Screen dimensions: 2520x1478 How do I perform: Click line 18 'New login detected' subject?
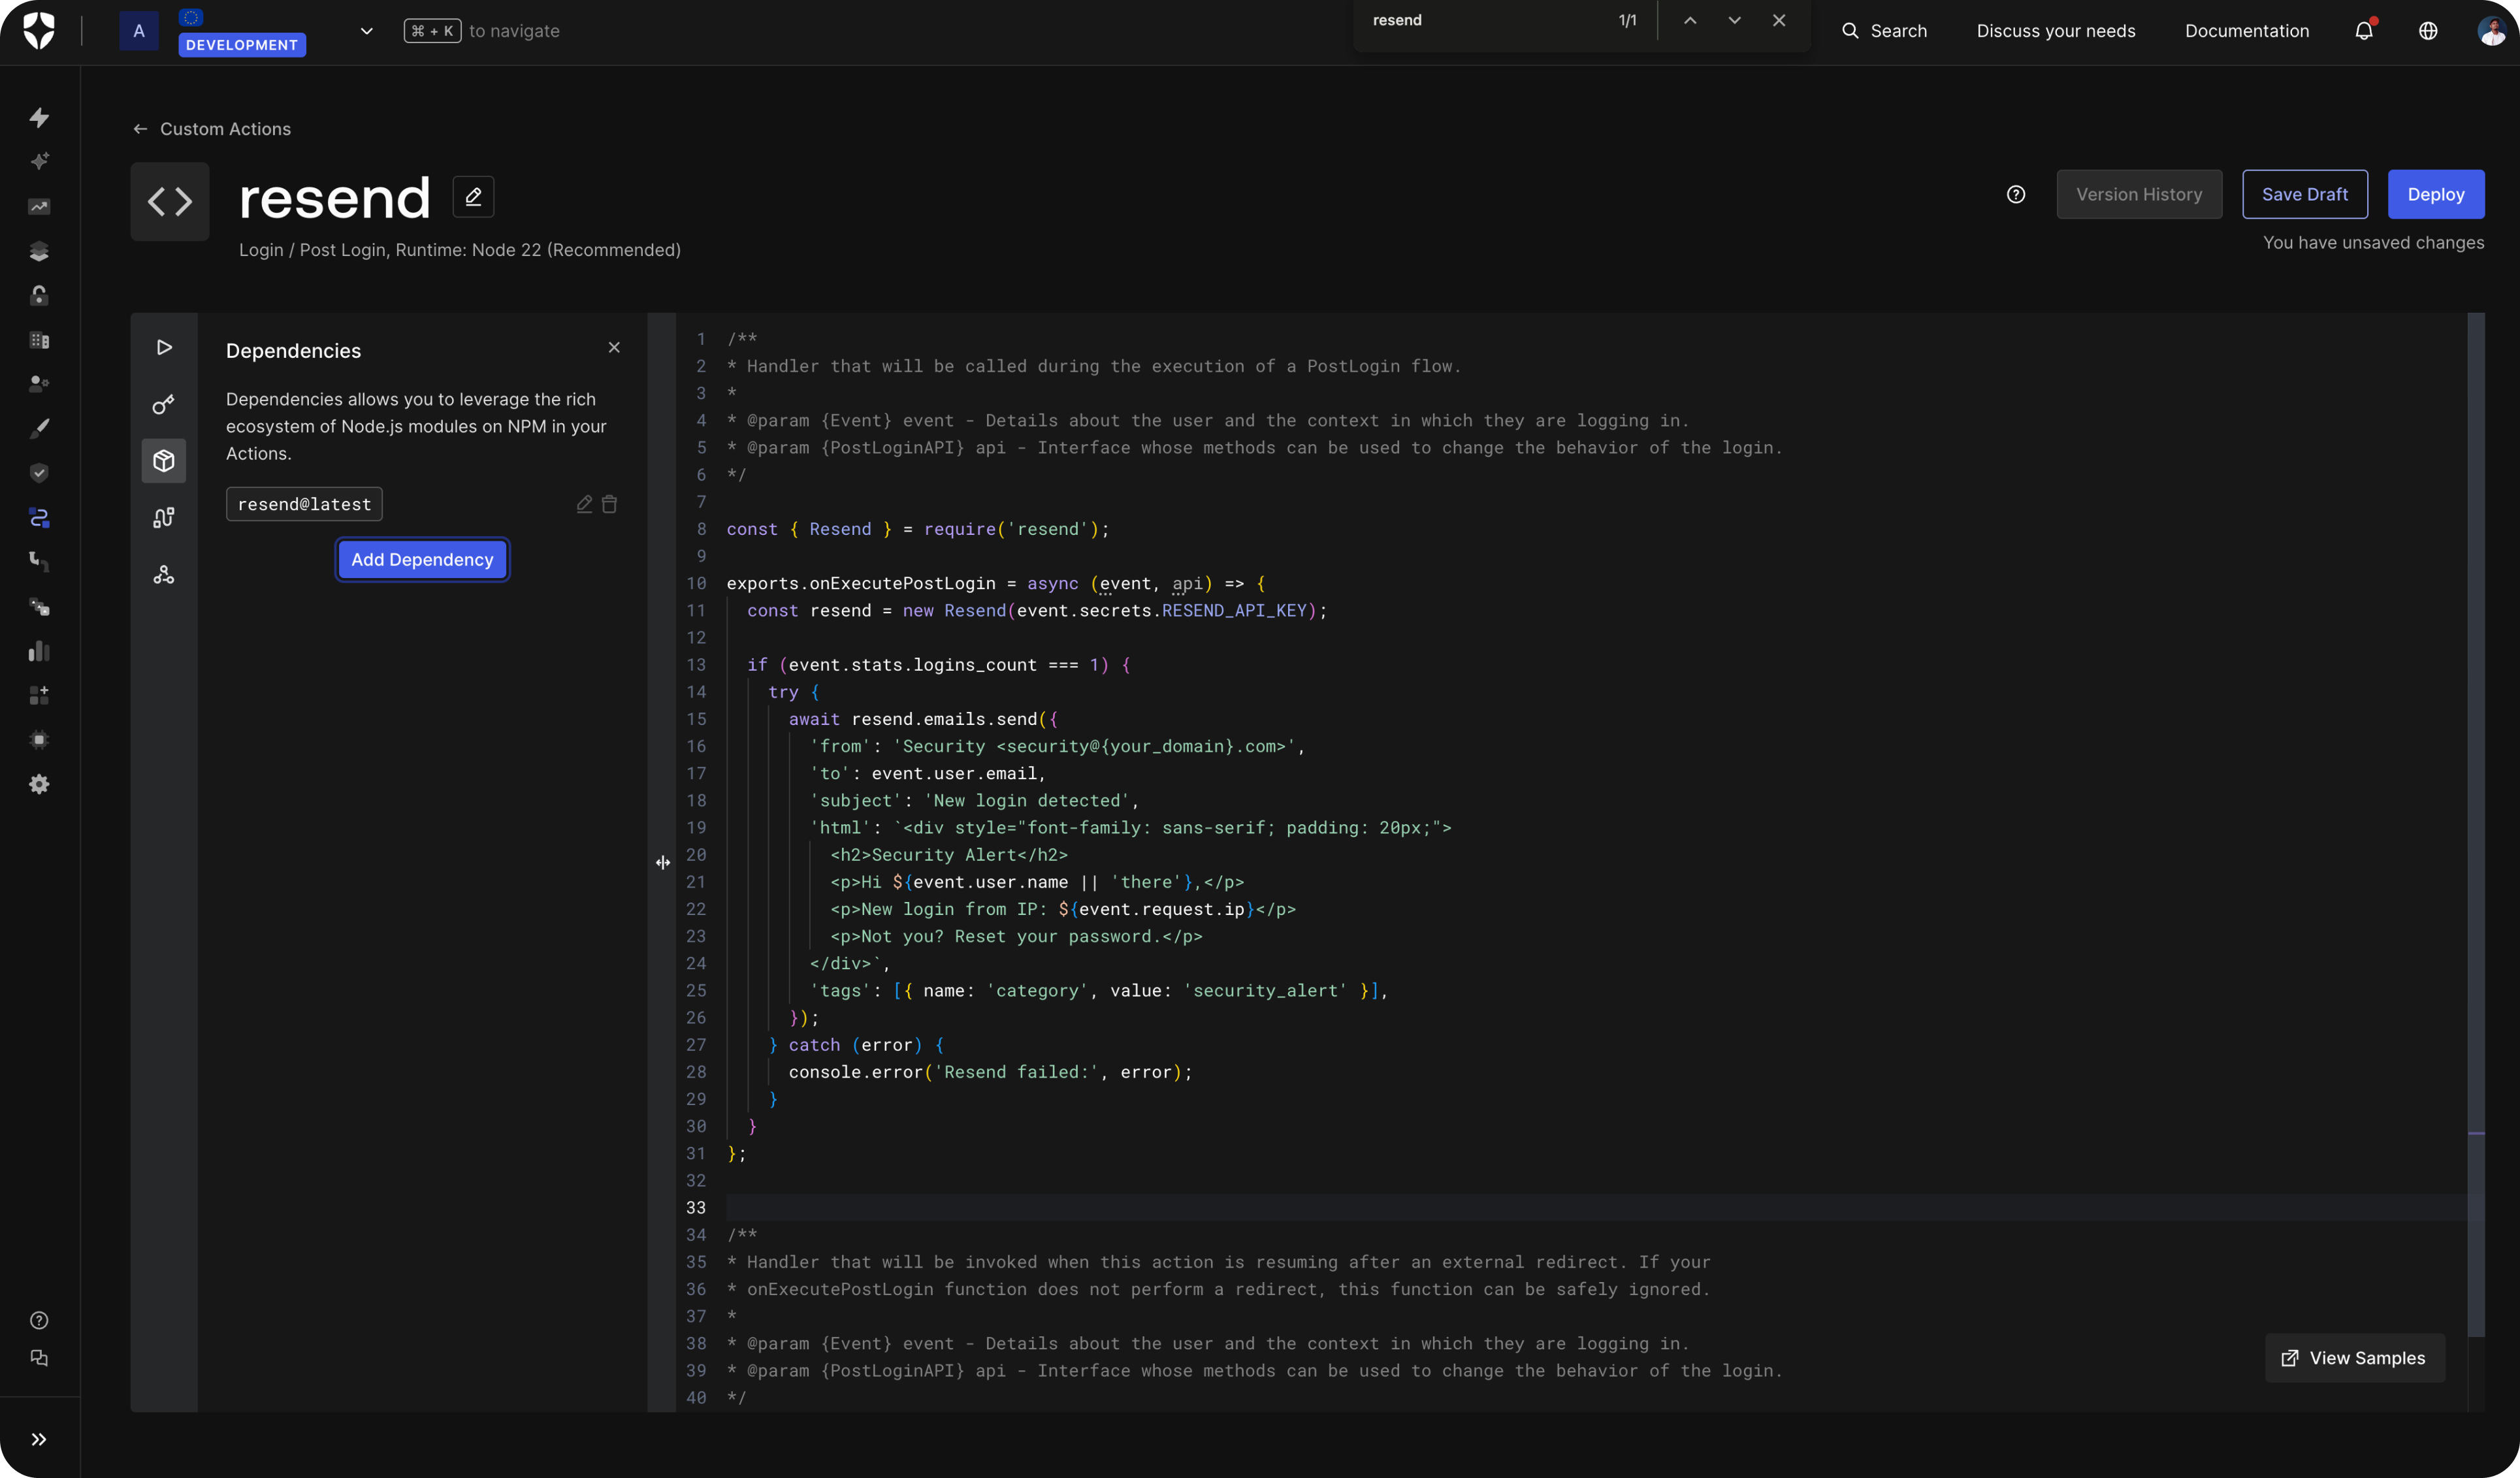tap(1027, 800)
